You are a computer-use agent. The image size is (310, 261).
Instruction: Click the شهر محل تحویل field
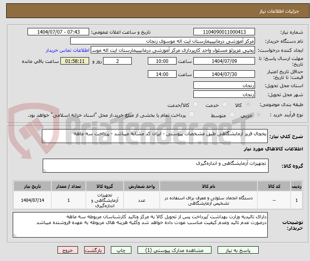224,95
